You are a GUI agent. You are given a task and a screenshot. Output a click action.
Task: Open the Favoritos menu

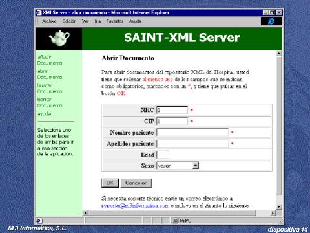tap(115, 21)
